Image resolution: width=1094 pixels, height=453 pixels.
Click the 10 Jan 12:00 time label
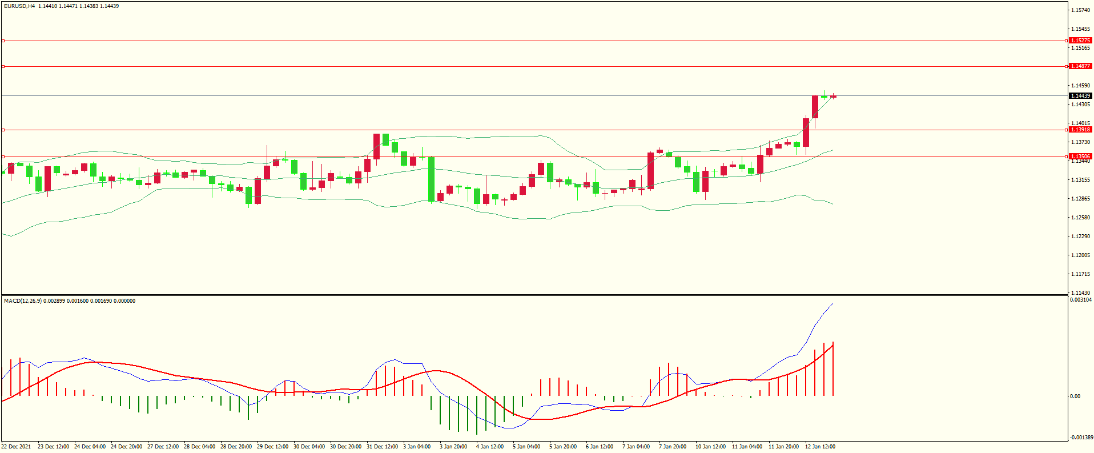coord(710,447)
